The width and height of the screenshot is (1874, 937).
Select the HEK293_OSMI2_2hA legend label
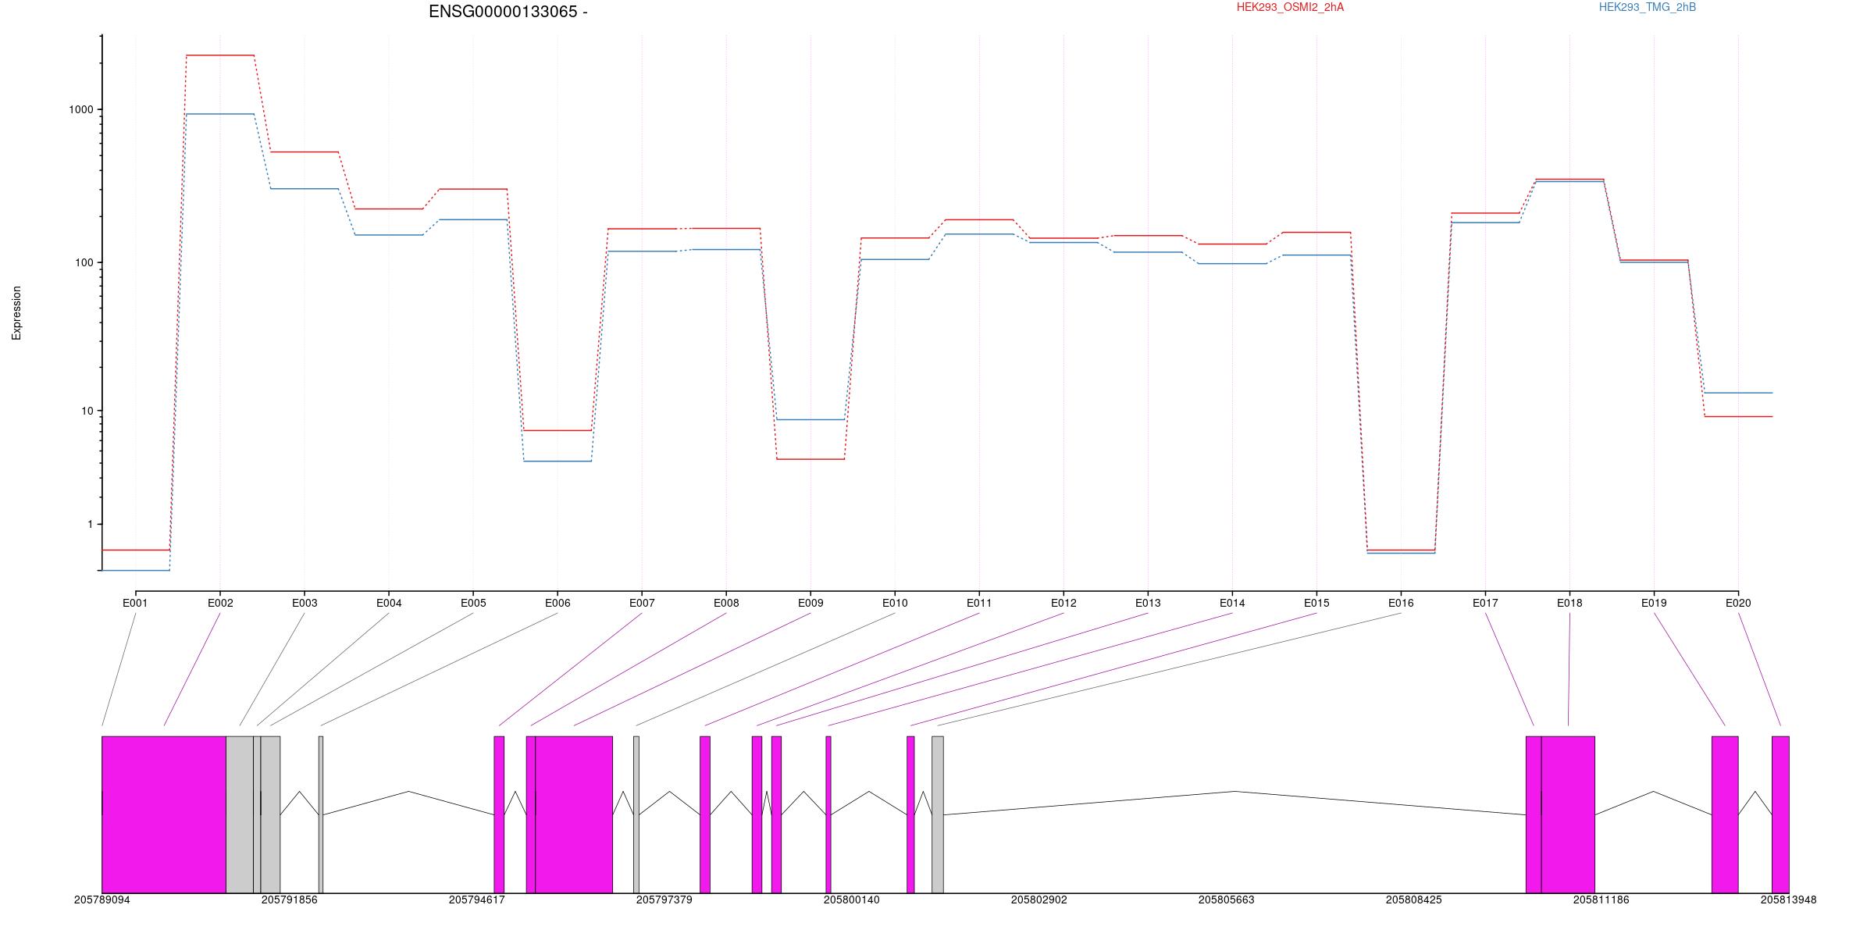(1290, 7)
